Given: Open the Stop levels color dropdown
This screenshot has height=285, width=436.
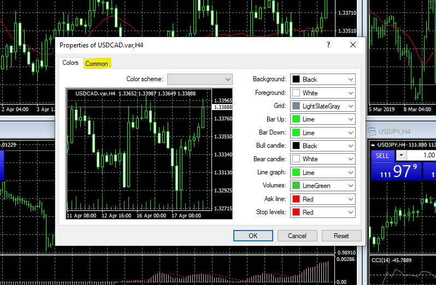Looking at the screenshot, I should coord(322,212).
